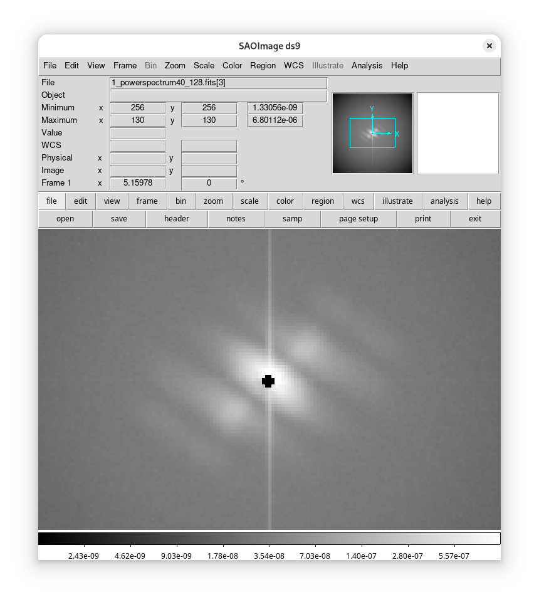Expand the Scale menu
The image size is (539, 602).
point(204,65)
